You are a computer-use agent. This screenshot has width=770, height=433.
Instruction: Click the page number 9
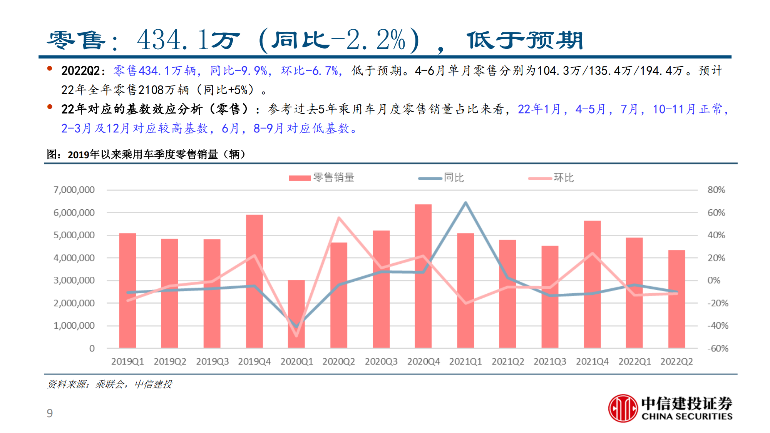[50, 413]
